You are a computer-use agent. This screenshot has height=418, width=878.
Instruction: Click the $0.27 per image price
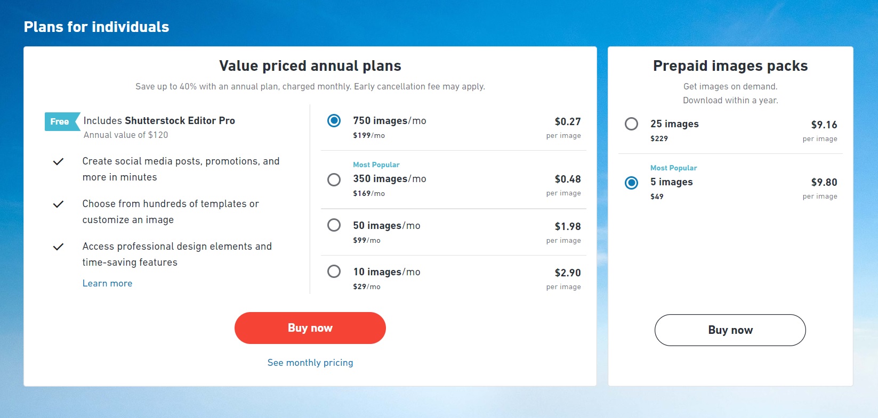point(568,122)
